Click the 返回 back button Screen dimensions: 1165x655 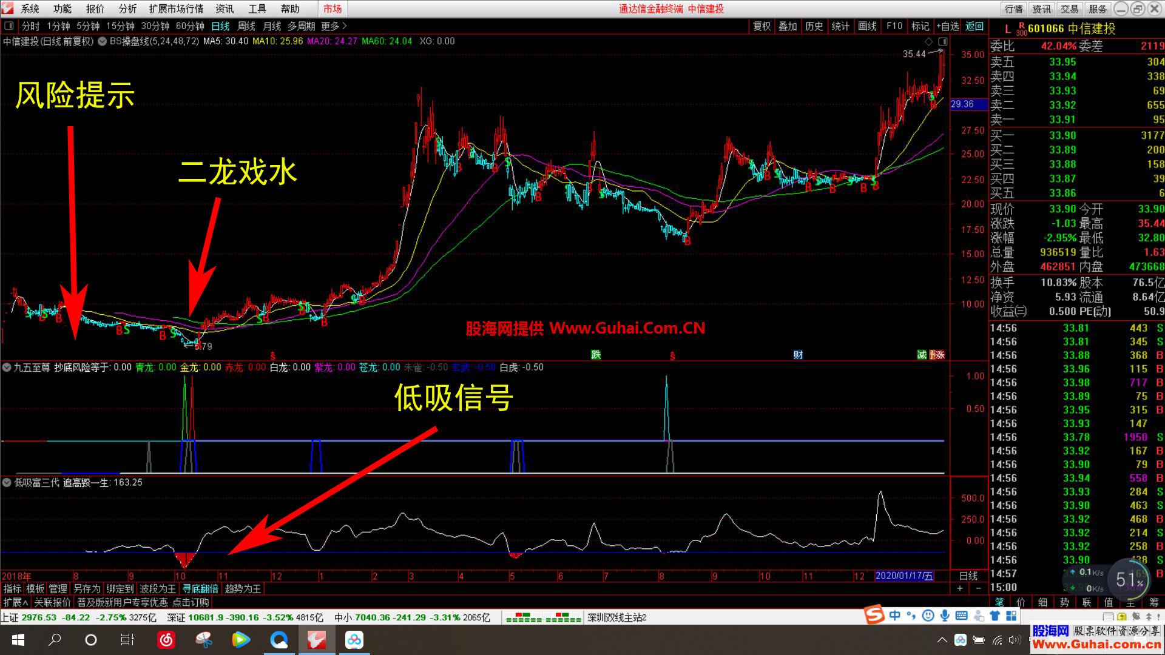(974, 26)
